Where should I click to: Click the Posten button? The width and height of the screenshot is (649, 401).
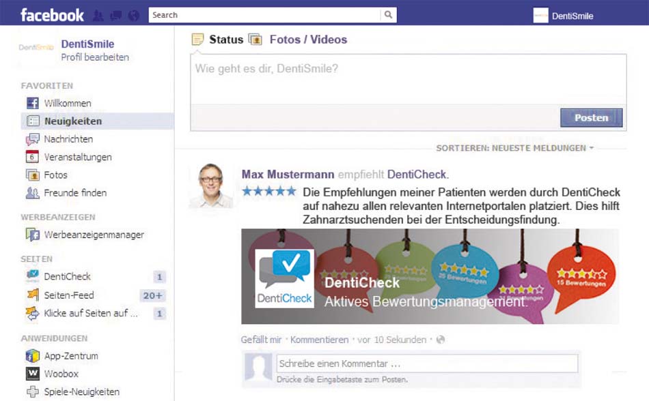coord(591,118)
